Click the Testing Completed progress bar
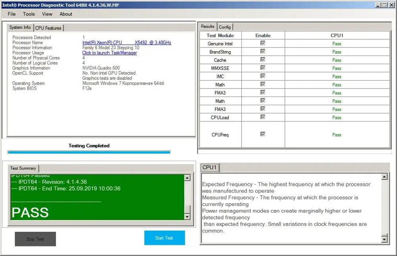 tap(89, 152)
